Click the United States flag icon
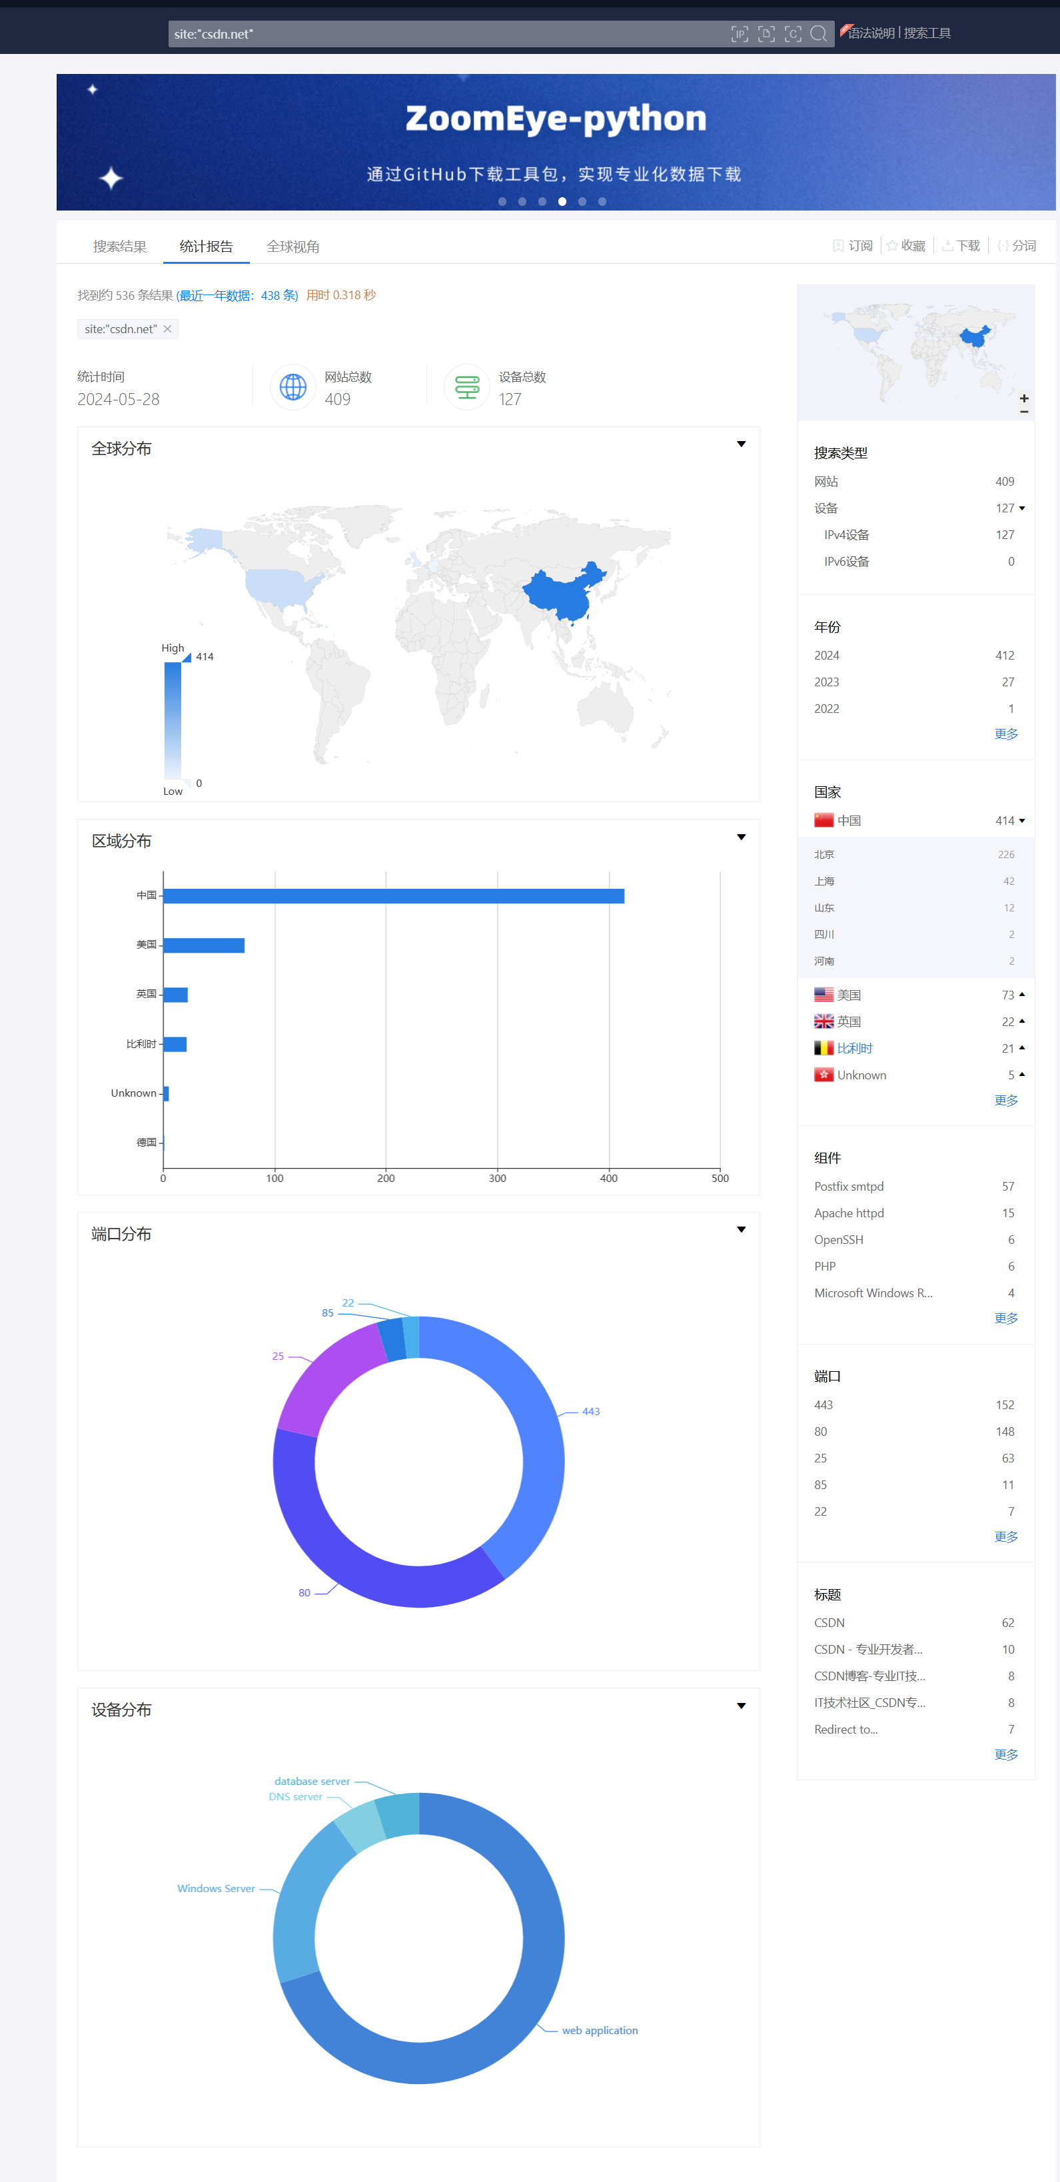The width and height of the screenshot is (1060, 2182). pos(823,995)
